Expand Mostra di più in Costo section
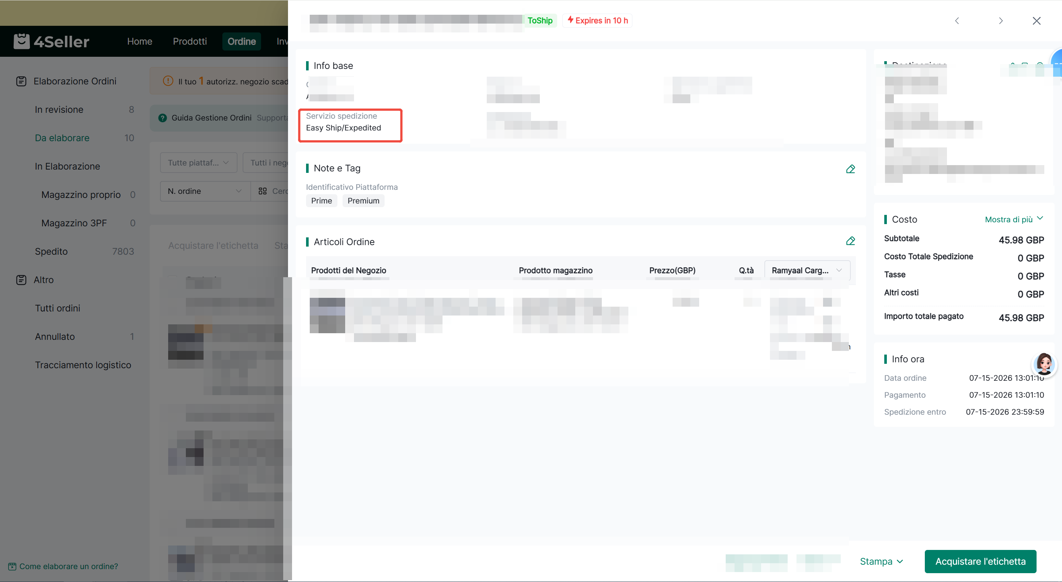 coord(1013,219)
